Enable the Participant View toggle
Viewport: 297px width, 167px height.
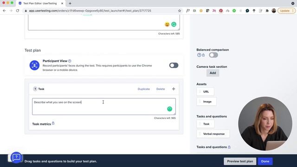pos(174,65)
